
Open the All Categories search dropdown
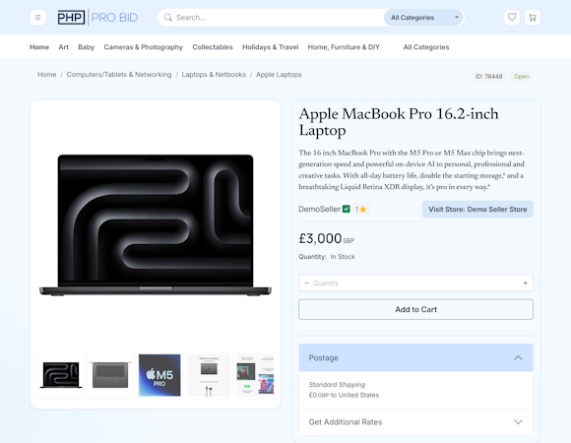click(x=424, y=18)
